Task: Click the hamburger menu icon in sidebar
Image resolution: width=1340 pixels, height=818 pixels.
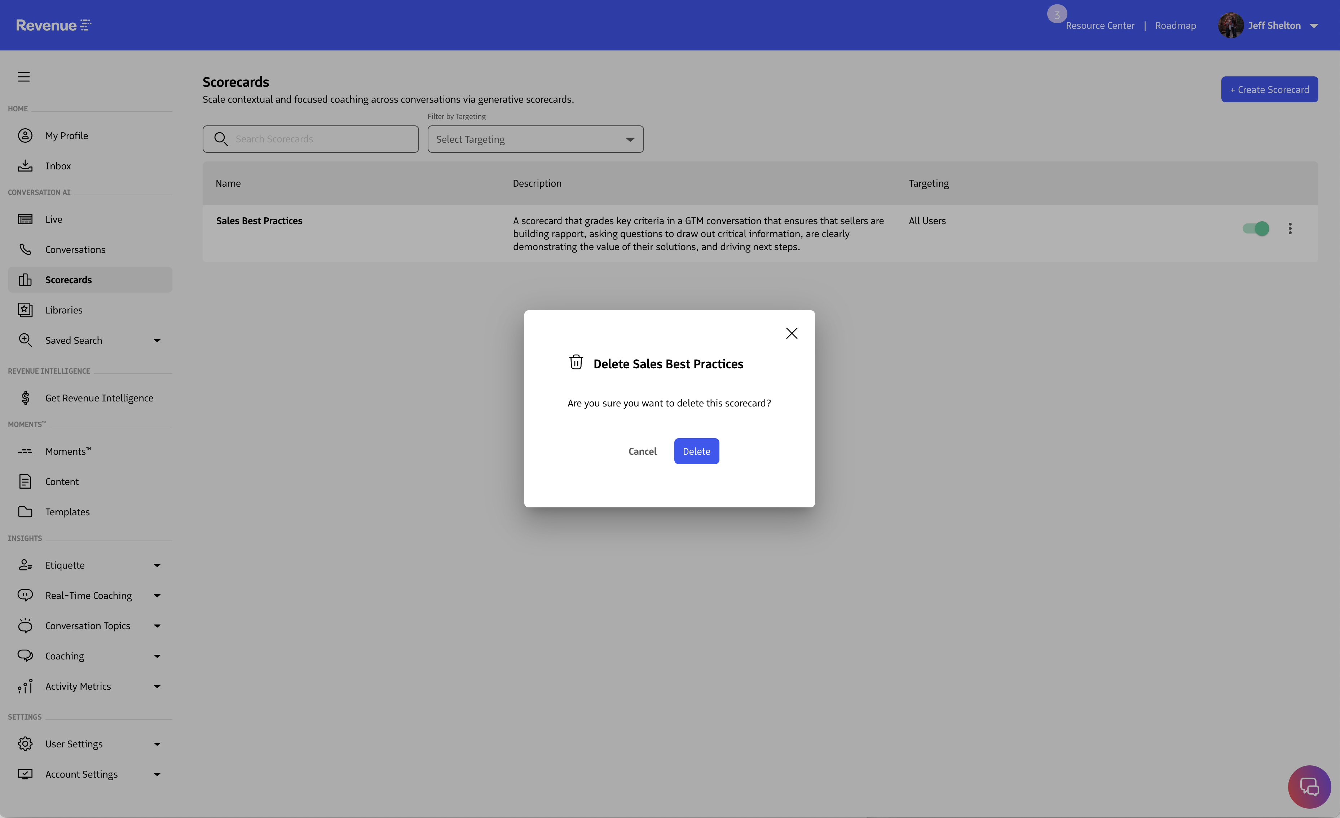Action: click(x=23, y=77)
